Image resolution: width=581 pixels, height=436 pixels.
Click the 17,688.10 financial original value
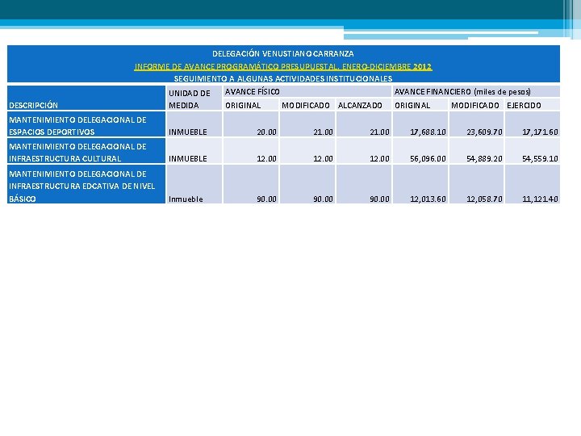click(428, 132)
